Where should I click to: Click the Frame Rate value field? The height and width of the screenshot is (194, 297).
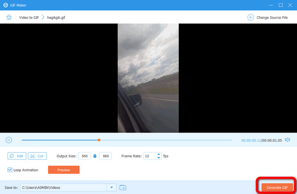coord(150,156)
